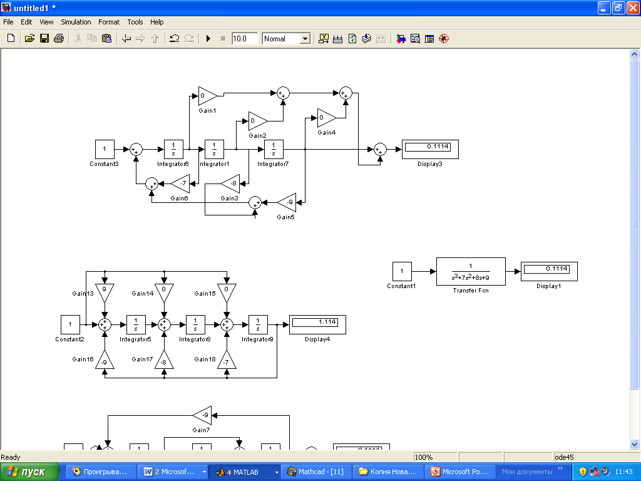Open the File menu
Viewport: 641px width, 481px height.
(x=8, y=22)
